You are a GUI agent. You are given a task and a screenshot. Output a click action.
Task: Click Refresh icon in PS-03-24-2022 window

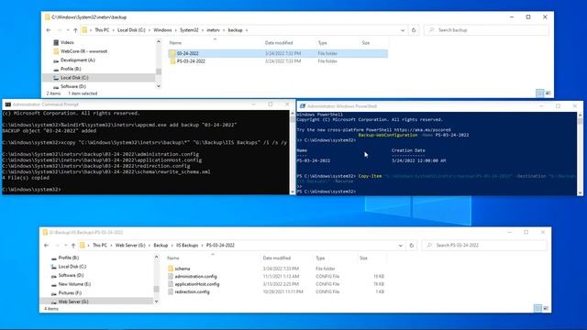(412, 246)
